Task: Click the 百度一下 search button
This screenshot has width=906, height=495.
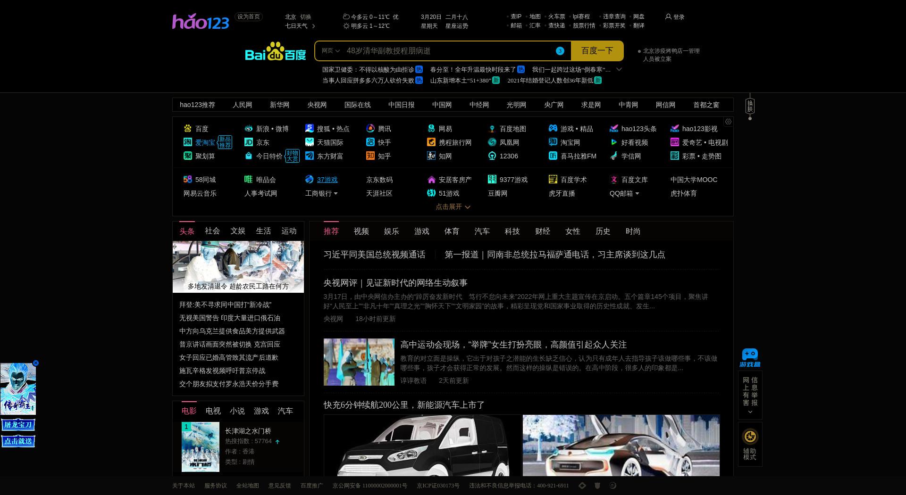Action: [597, 51]
